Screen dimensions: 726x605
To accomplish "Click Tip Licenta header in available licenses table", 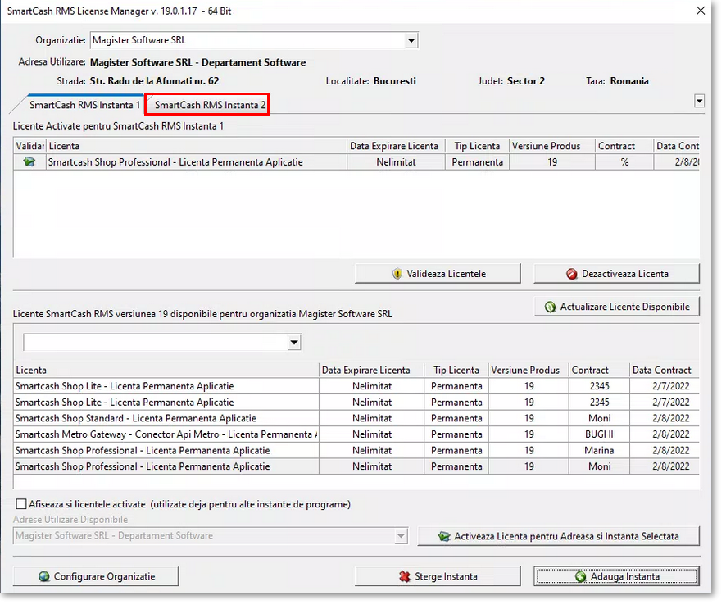I will pyautogui.click(x=456, y=371).
